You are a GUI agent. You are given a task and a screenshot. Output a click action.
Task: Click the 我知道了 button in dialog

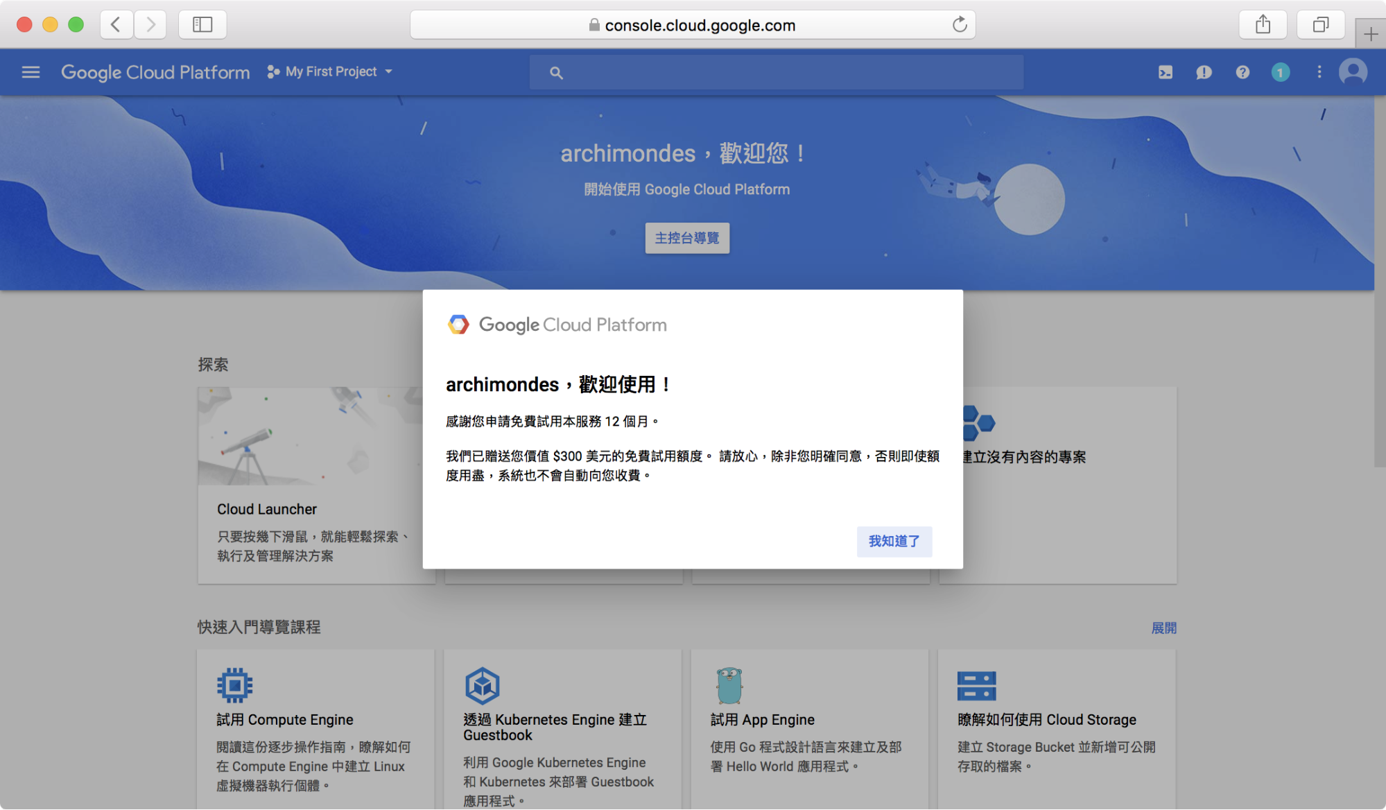tap(894, 541)
